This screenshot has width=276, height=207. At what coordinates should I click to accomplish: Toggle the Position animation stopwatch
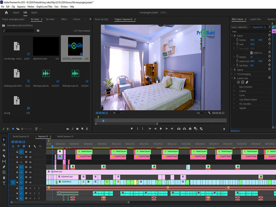pyautogui.click(x=237, y=40)
